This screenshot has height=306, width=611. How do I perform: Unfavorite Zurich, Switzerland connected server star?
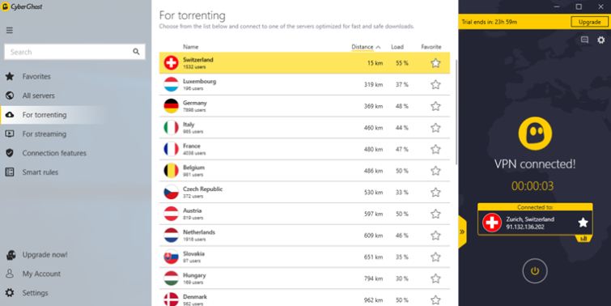pos(583,223)
